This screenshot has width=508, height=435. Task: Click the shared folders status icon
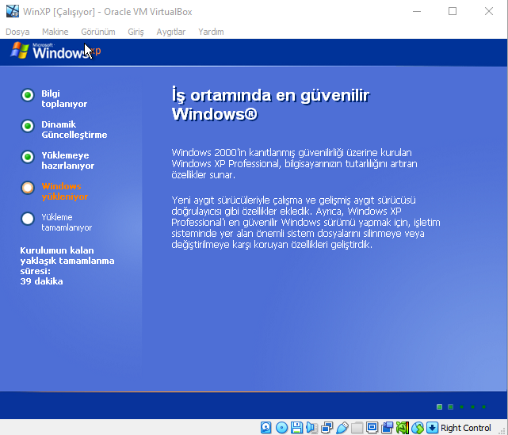point(357,428)
